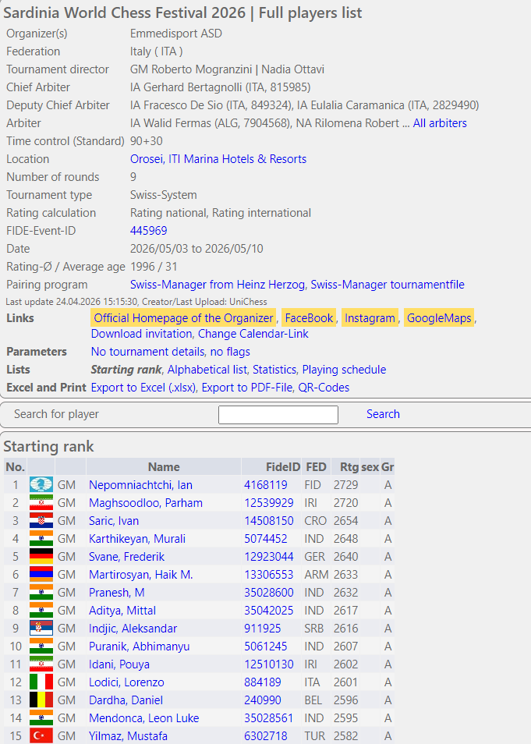Click FIDE flag icon for Nepomniachtchi

(41, 484)
